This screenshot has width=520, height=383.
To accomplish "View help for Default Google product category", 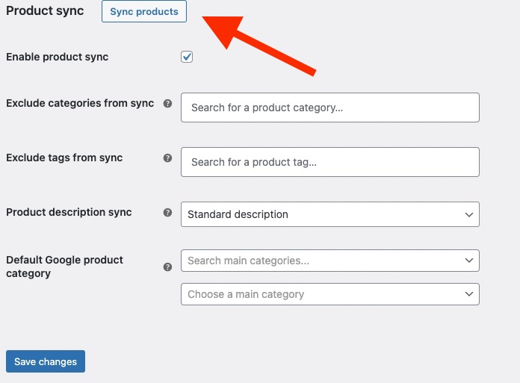I will [x=167, y=267].
